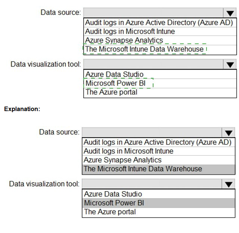Viewport: 239px width, 233px height.
Task: Select highlighted Microsoft Power BI in Explanation
Action: coord(158,203)
